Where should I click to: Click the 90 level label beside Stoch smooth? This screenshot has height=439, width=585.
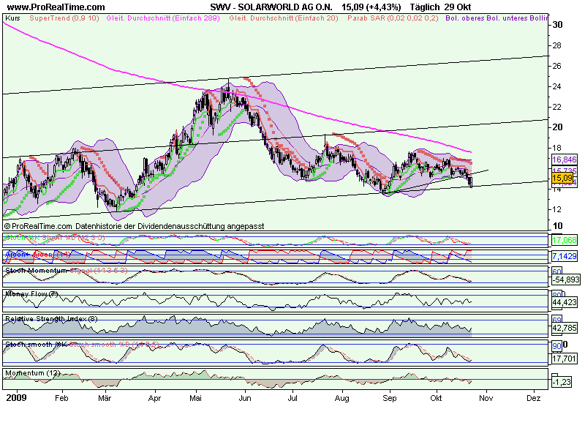556,346
